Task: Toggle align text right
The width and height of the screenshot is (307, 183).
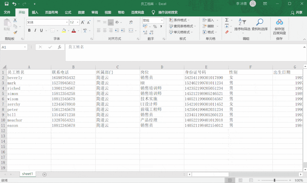Action: click(x=111, y=30)
